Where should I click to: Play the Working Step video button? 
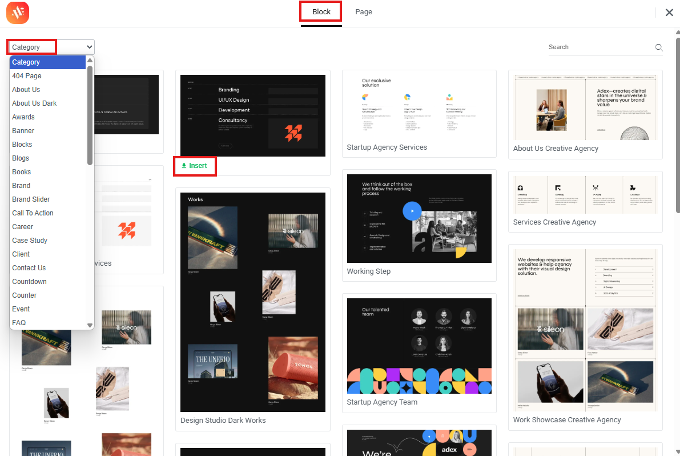[x=412, y=211]
